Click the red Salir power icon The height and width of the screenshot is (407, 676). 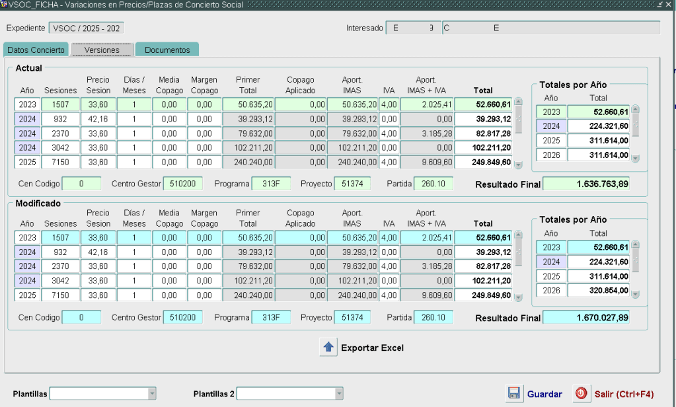[581, 393]
